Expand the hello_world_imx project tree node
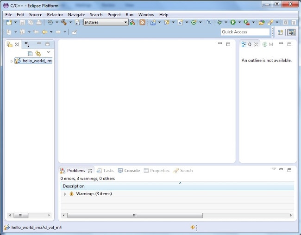 pos(12,61)
